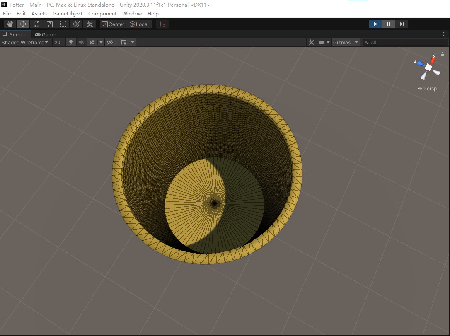Select the Hand tool

10,24
